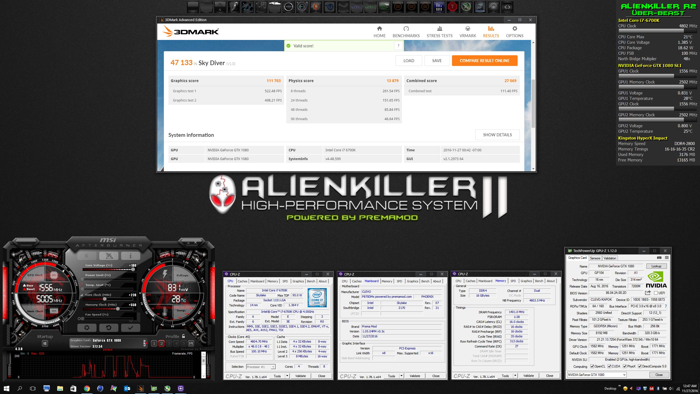700x394 pixels.
Task: Reset Afterburner settings with the reset arrow
Action: tap(109, 328)
